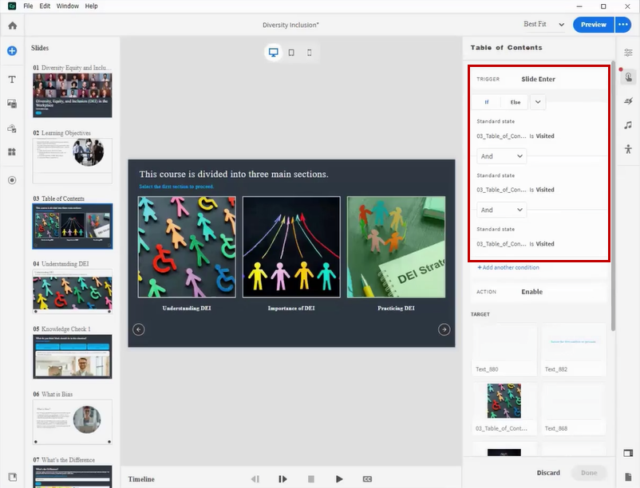Go to the Home screen icon
The image size is (640, 488).
coord(12,26)
